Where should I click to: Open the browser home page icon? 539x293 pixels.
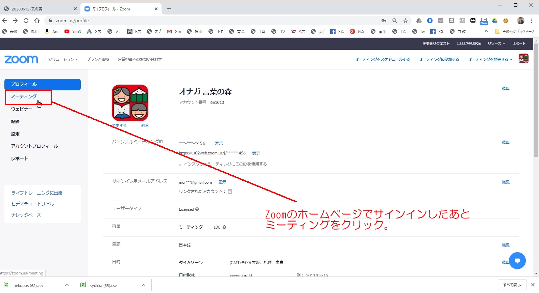[37, 21]
